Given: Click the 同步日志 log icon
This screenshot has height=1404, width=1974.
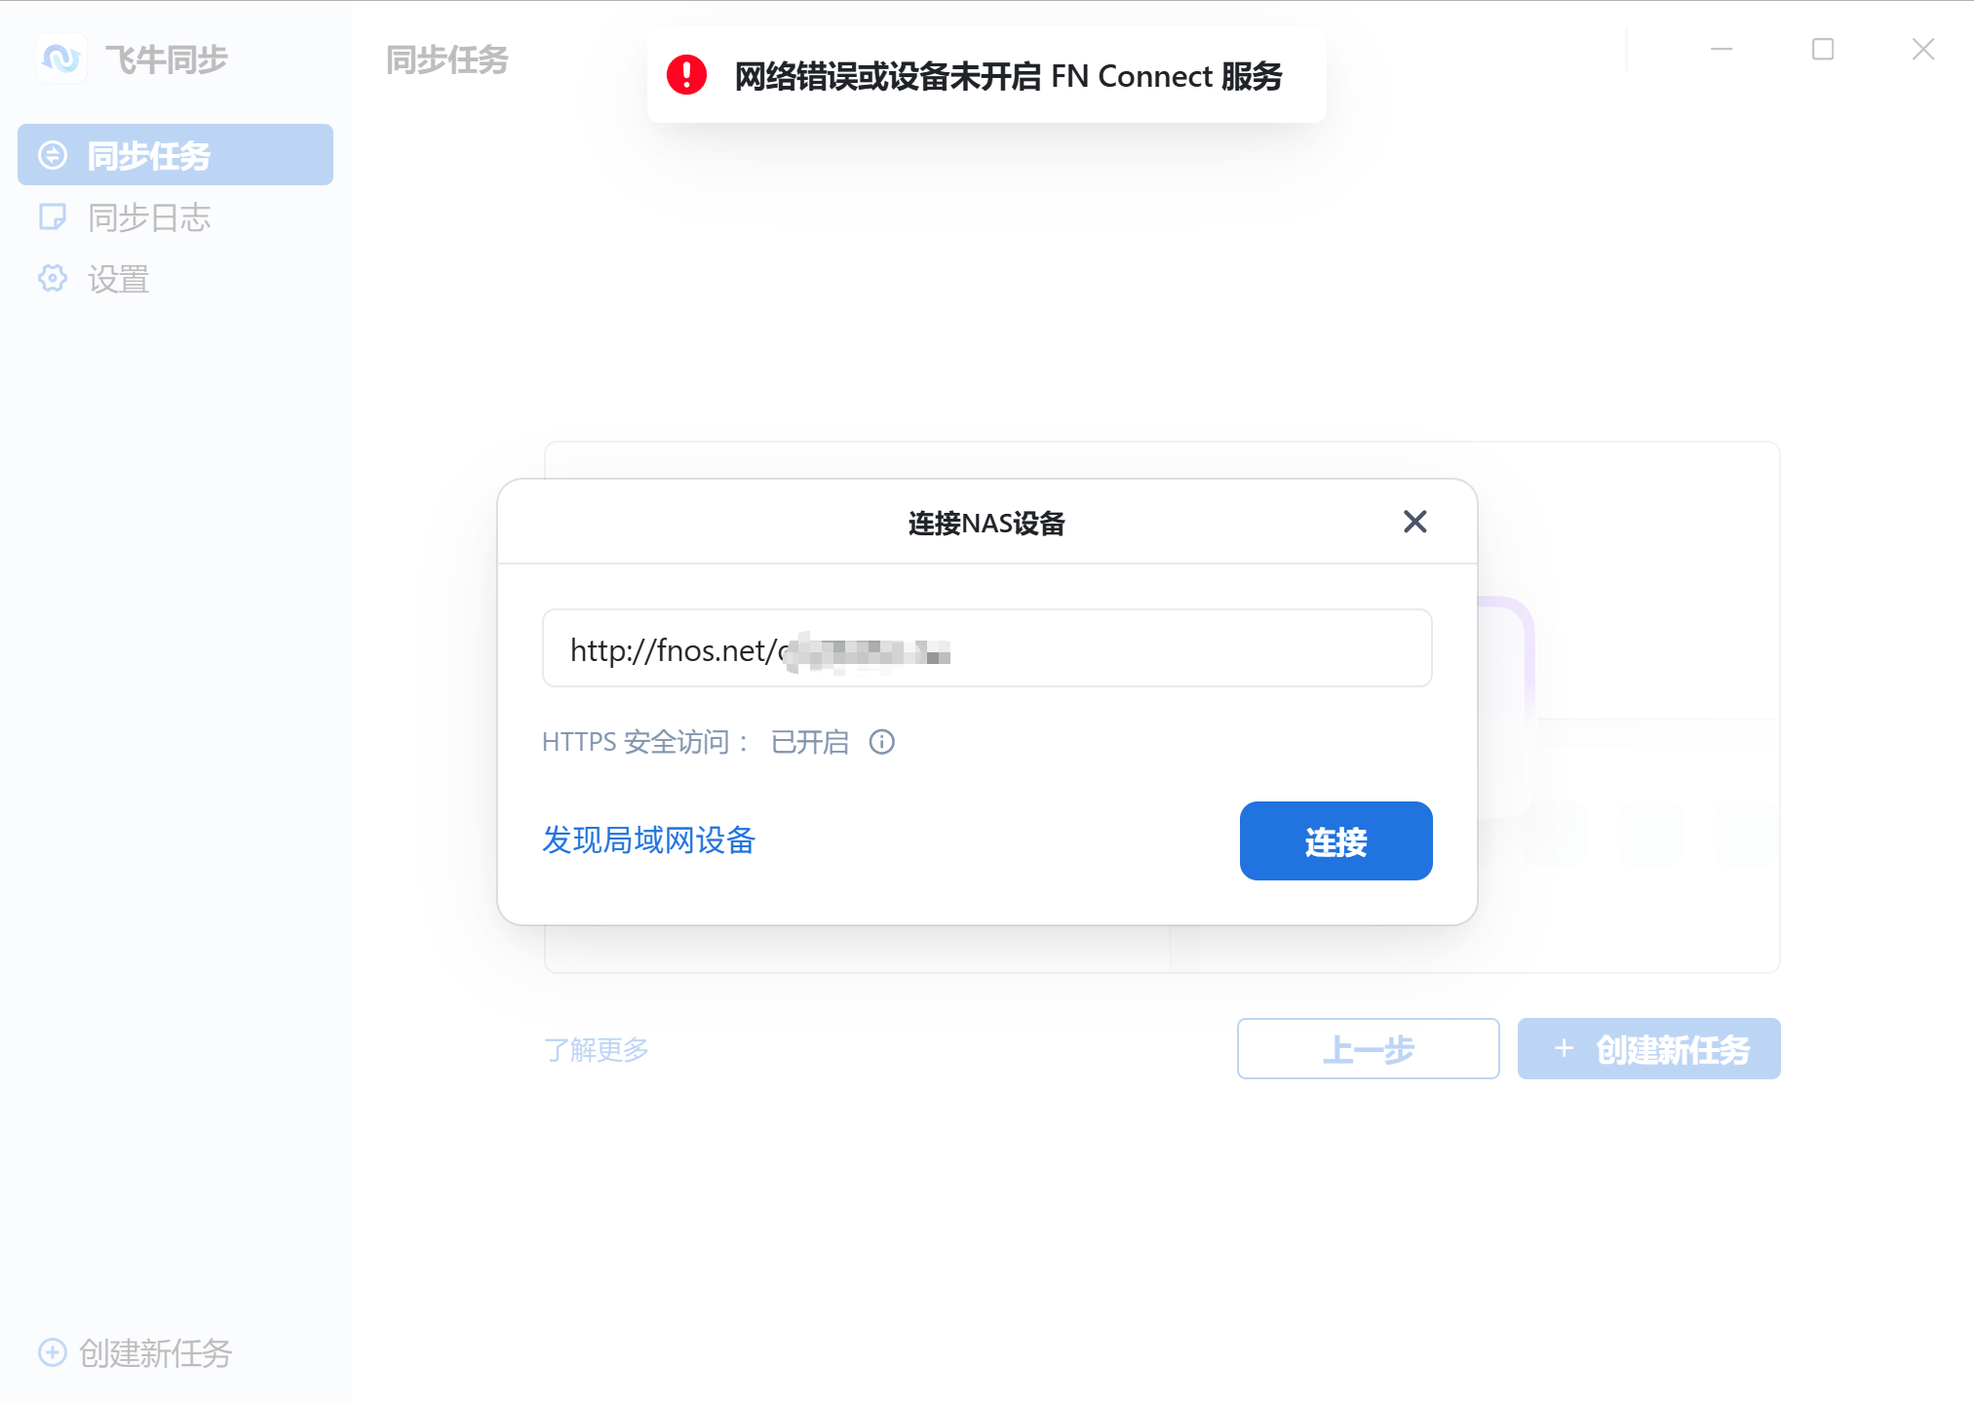Looking at the screenshot, I should [x=53, y=216].
